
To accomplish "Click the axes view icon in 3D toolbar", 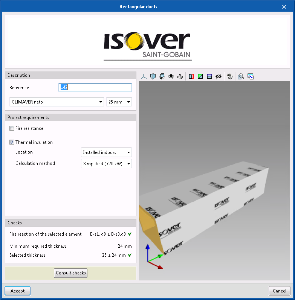I will (144, 76).
